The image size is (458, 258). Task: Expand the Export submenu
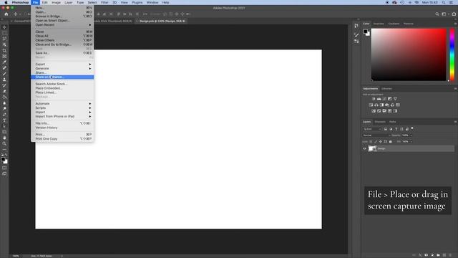pyautogui.click(x=62, y=64)
